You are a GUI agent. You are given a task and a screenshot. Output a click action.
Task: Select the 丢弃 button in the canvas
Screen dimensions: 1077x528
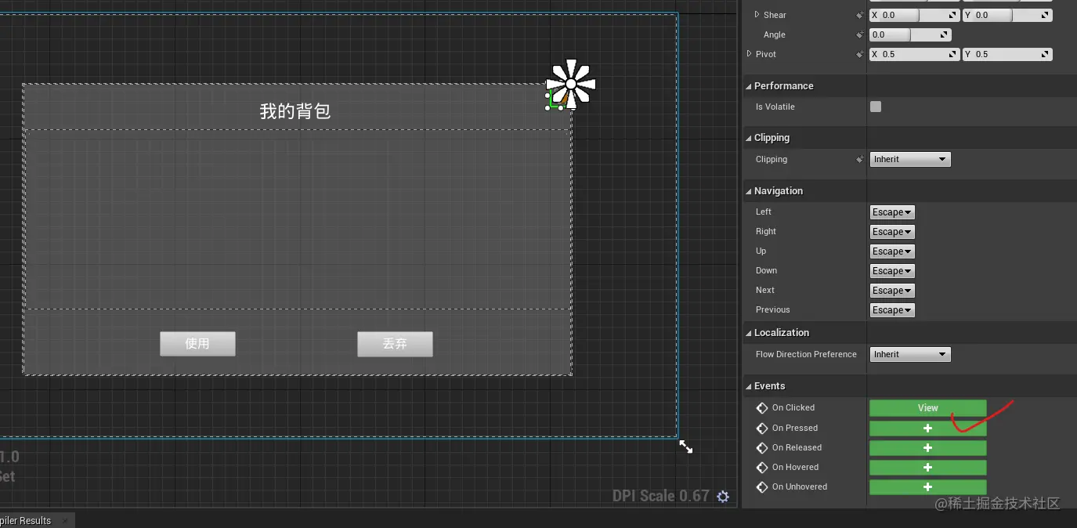(x=395, y=344)
